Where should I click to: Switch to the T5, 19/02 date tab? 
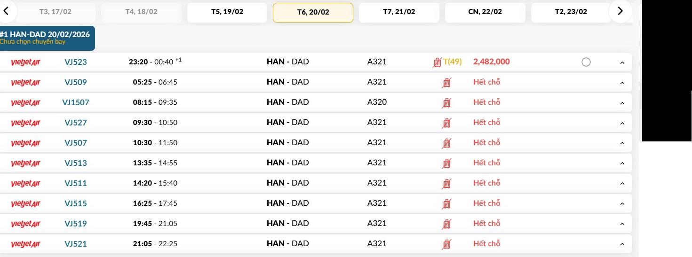point(227,12)
